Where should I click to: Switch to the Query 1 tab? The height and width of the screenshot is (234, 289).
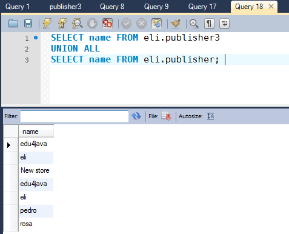coord(18,7)
